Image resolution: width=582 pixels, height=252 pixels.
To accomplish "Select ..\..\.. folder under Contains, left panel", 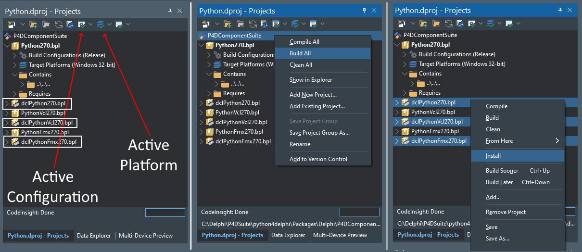I will (43, 84).
